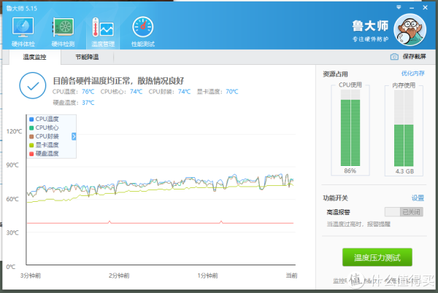Start the 温度压力测试 button
This screenshot has width=438, height=293.
377,257
